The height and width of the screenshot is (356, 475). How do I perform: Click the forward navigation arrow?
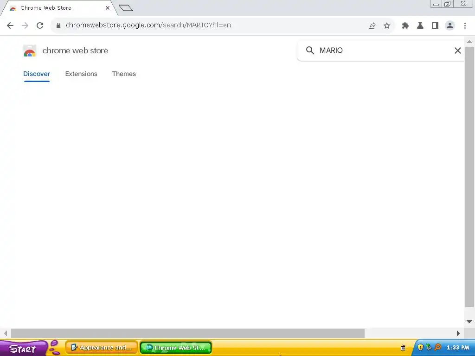25,25
